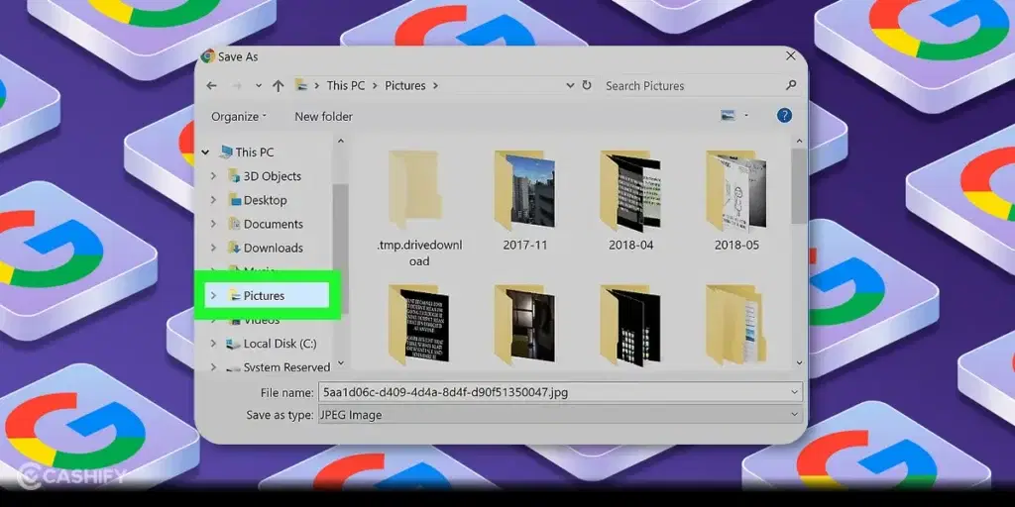Close the Save As dialog
The image size is (1015, 507).
pos(790,56)
